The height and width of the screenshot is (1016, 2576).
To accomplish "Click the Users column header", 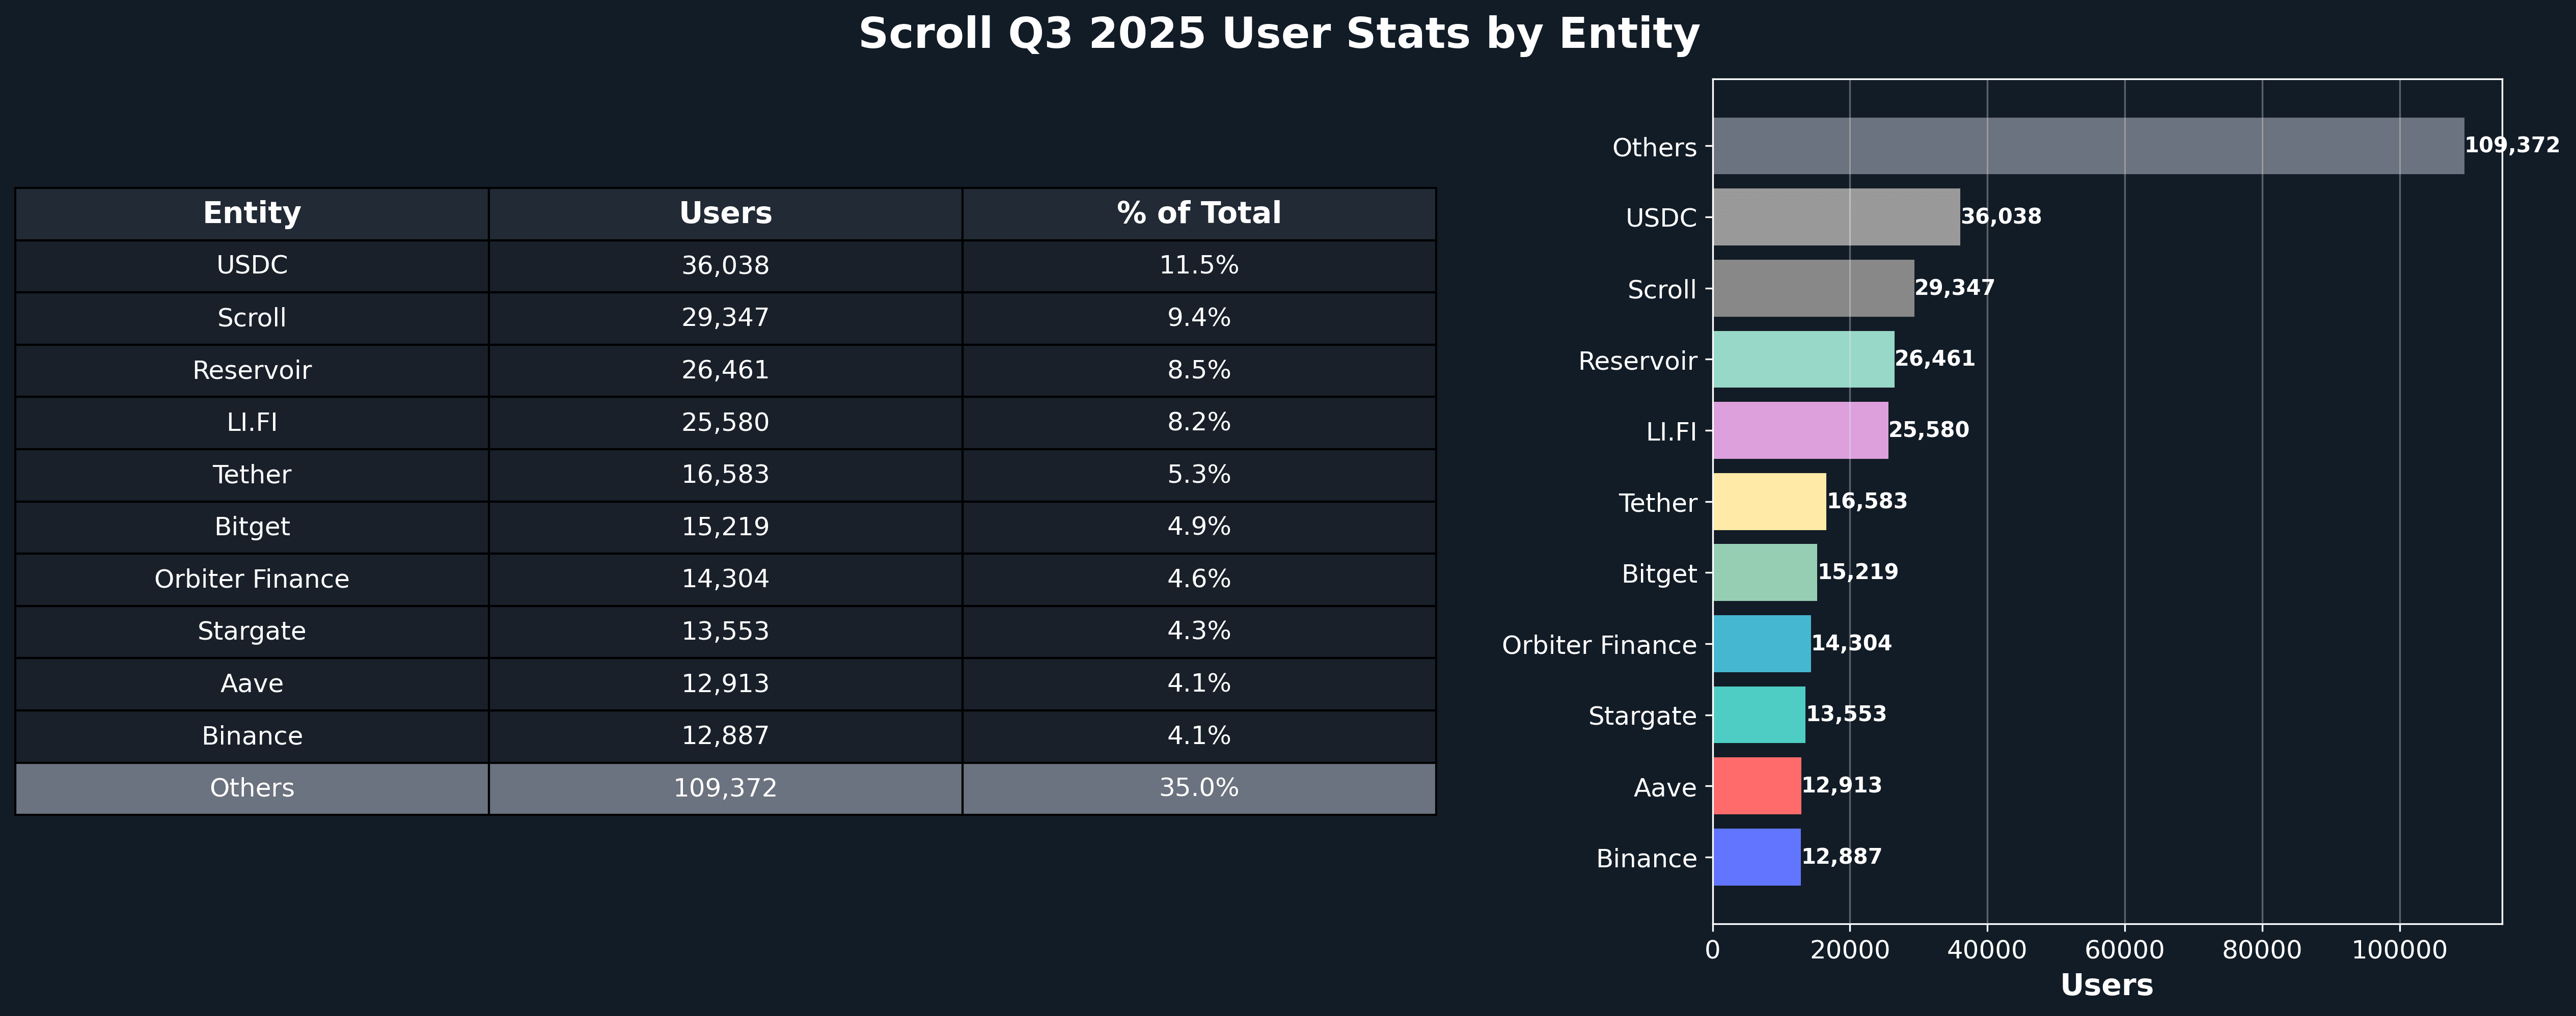I will click(725, 213).
